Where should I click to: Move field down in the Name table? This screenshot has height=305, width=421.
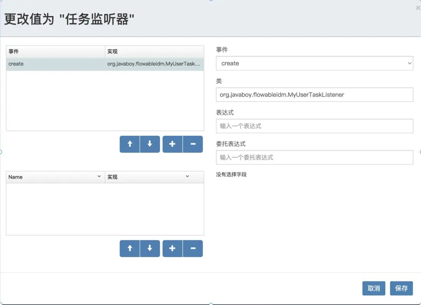(150, 248)
